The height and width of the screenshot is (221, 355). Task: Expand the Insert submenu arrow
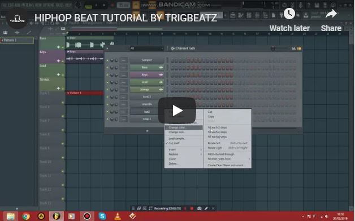(x=201, y=149)
